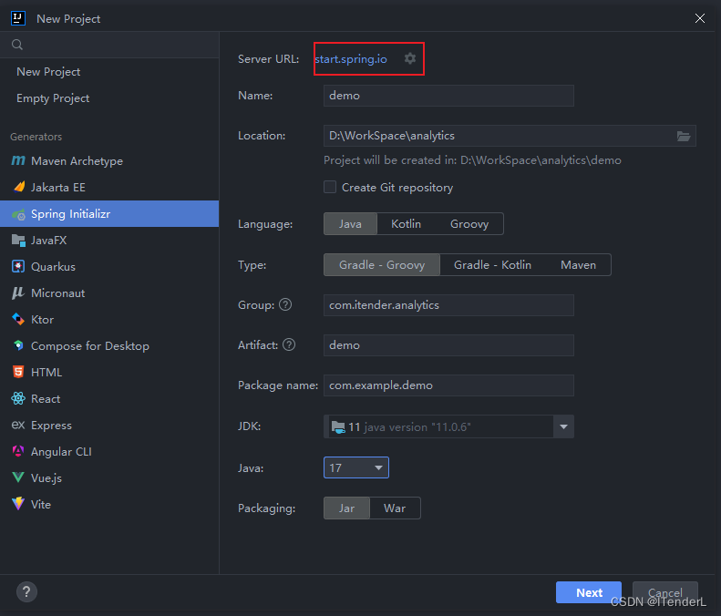Viewport: 721px width, 616px height.
Task: Select Express generator entry
Action: (109, 426)
